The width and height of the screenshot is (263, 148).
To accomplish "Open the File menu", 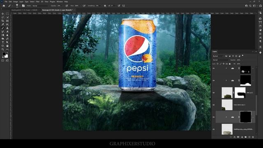I will coord(6,2).
